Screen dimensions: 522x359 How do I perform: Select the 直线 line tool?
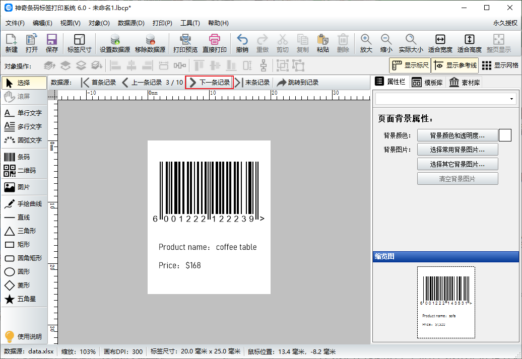click(23, 218)
